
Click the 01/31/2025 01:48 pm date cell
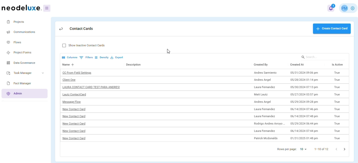tap(304, 138)
